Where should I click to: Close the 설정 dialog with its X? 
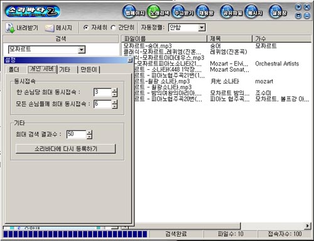tap(130, 60)
